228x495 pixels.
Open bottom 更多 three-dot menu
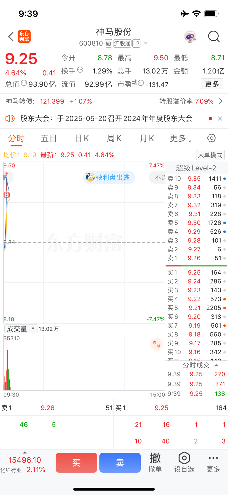[x=213, y=463]
